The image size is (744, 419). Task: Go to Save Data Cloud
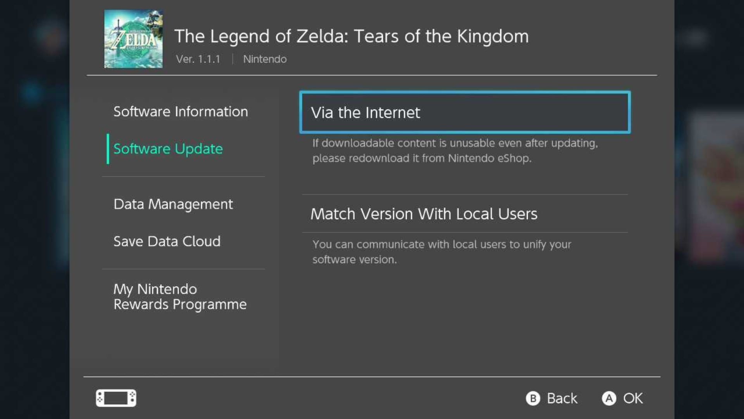[x=167, y=241]
